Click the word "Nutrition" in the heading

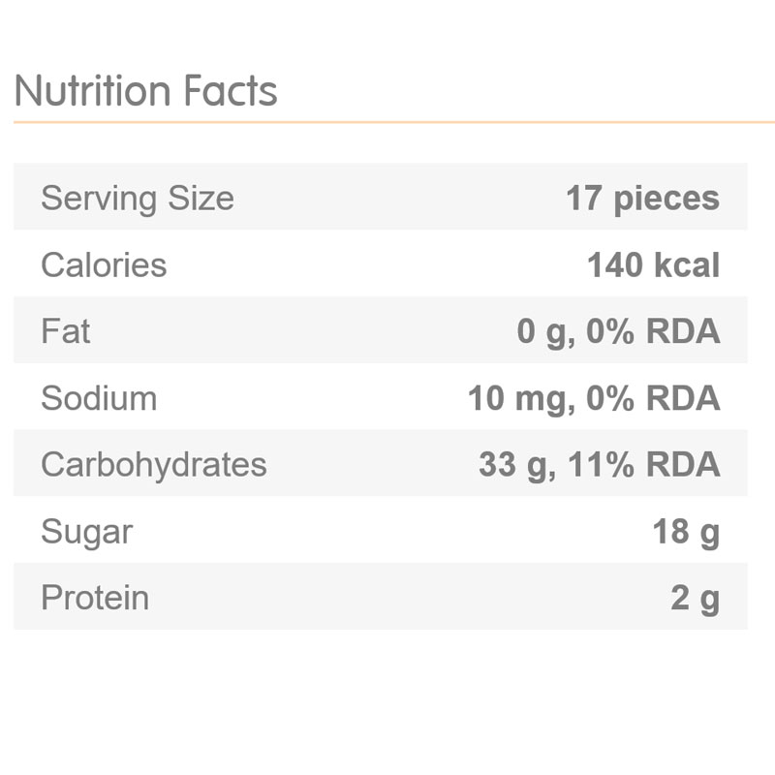(x=92, y=91)
